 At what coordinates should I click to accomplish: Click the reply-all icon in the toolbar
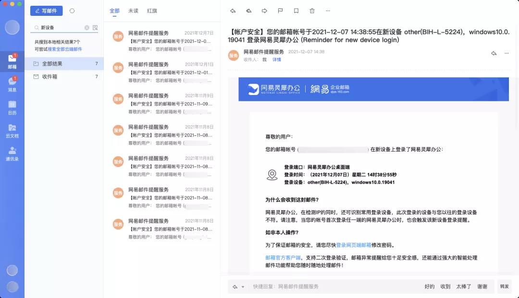coord(249,11)
